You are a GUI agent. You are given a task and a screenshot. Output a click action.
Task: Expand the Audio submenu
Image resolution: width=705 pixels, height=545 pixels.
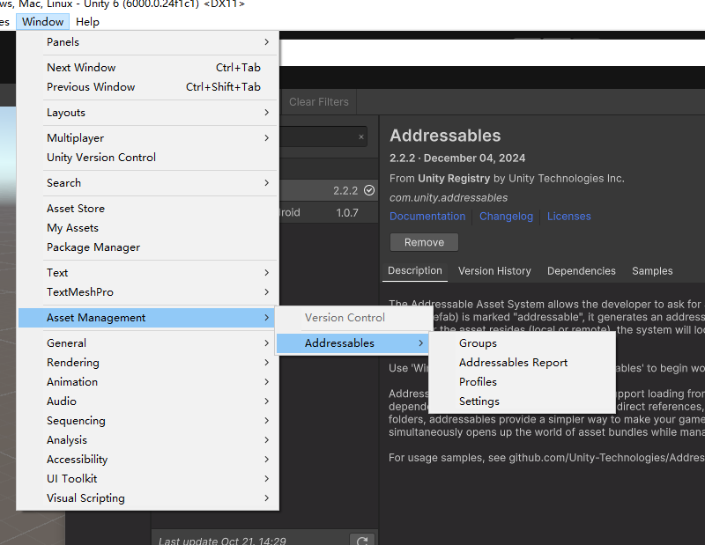(x=147, y=401)
